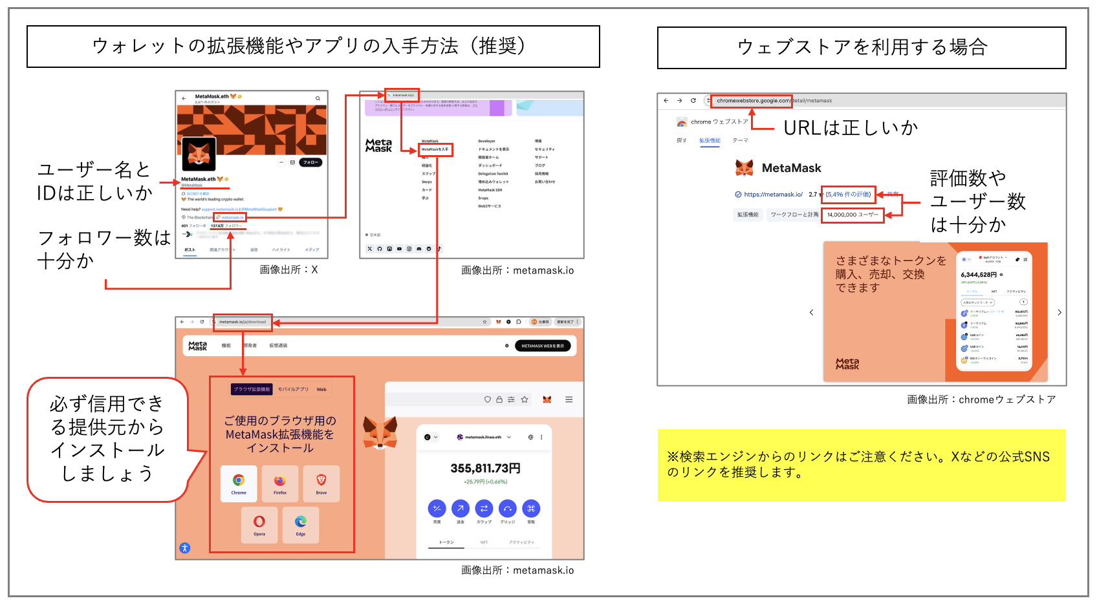Click search icon on X profile page
This screenshot has width=1097, height=605.
coord(318,98)
